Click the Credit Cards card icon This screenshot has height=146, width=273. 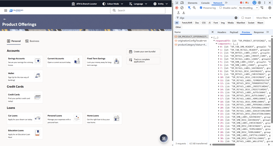tap(37, 97)
